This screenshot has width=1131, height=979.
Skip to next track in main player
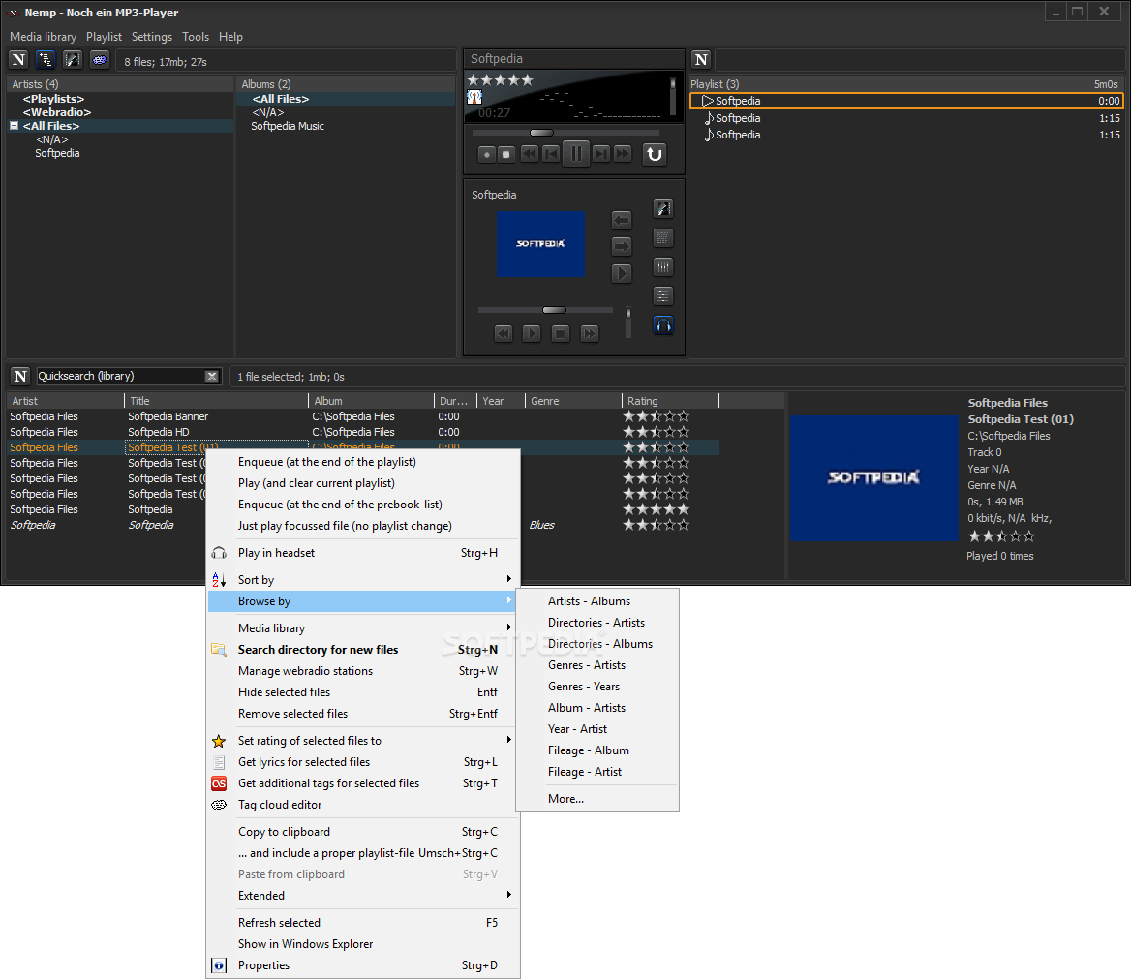pos(600,154)
